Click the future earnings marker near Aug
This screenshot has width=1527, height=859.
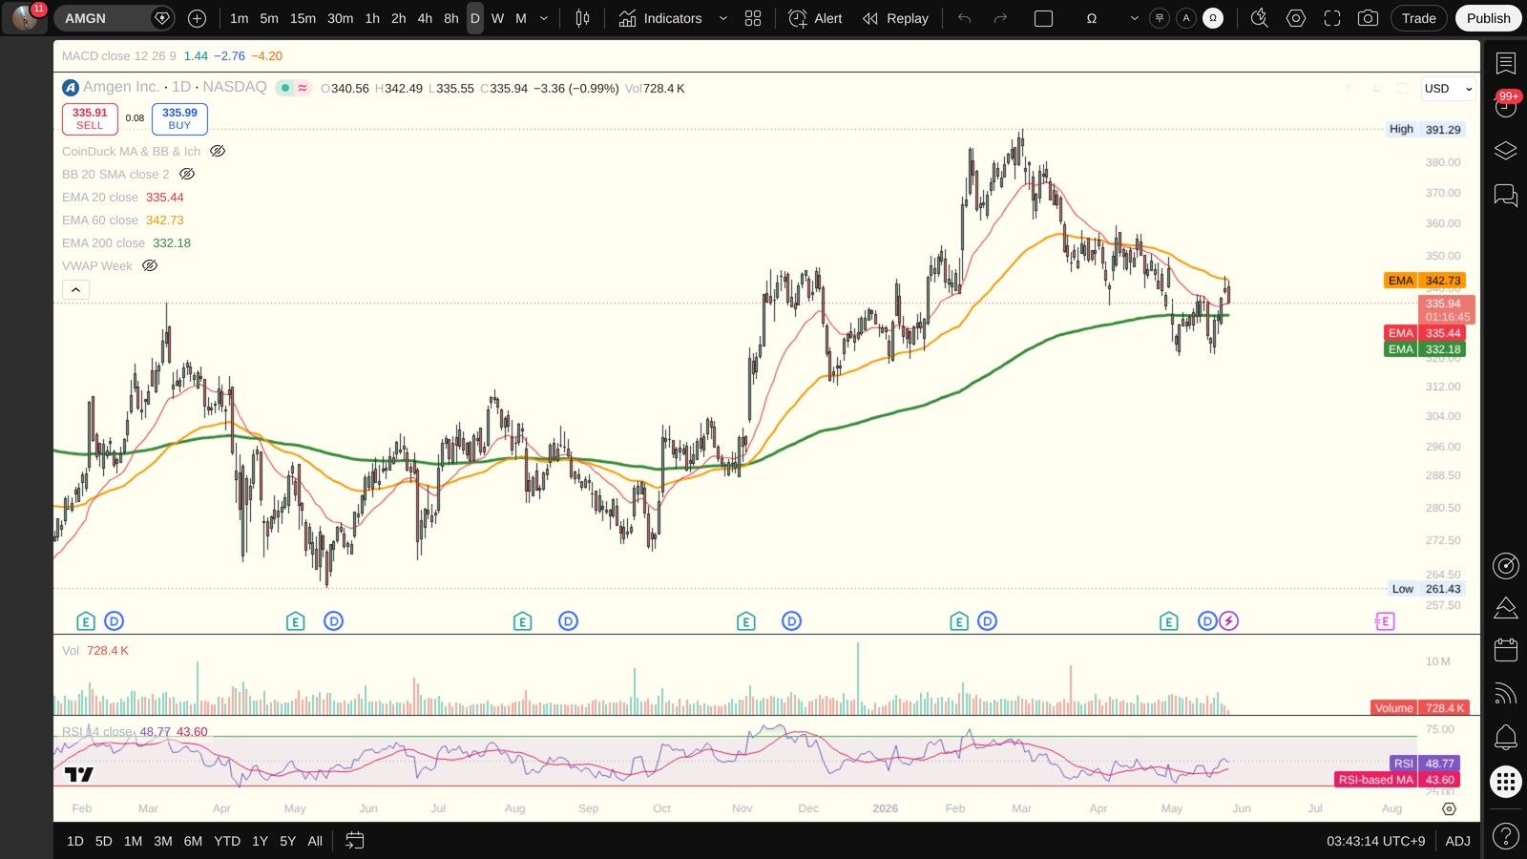tap(1384, 621)
